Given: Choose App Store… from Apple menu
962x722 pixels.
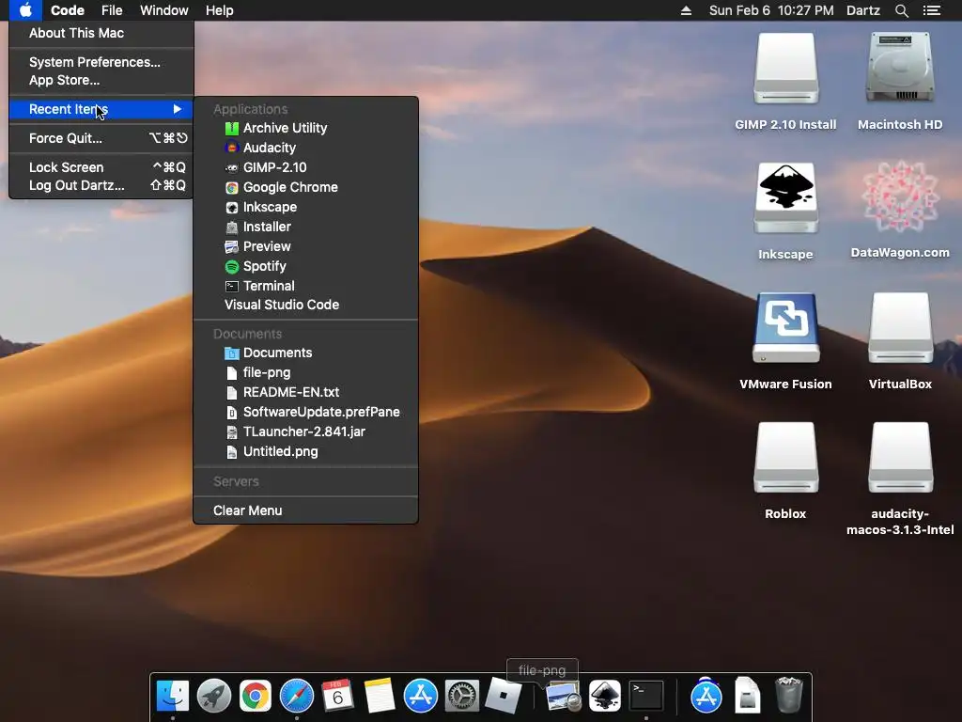Looking at the screenshot, I should tap(101, 80).
